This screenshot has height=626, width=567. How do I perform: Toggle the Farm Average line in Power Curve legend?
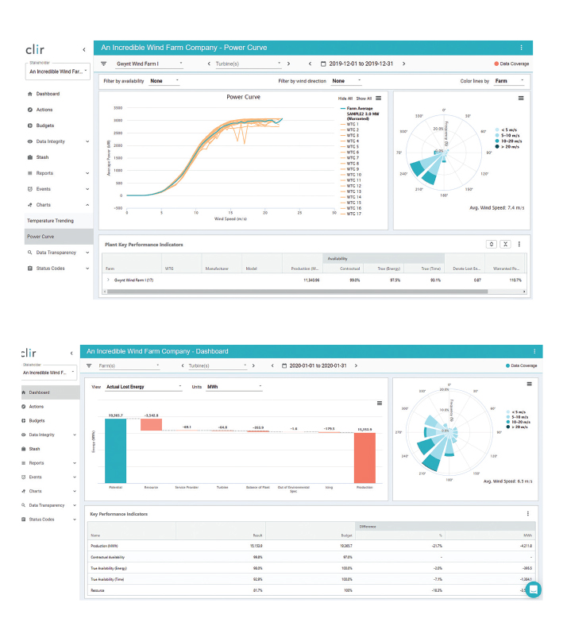click(x=357, y=109)
